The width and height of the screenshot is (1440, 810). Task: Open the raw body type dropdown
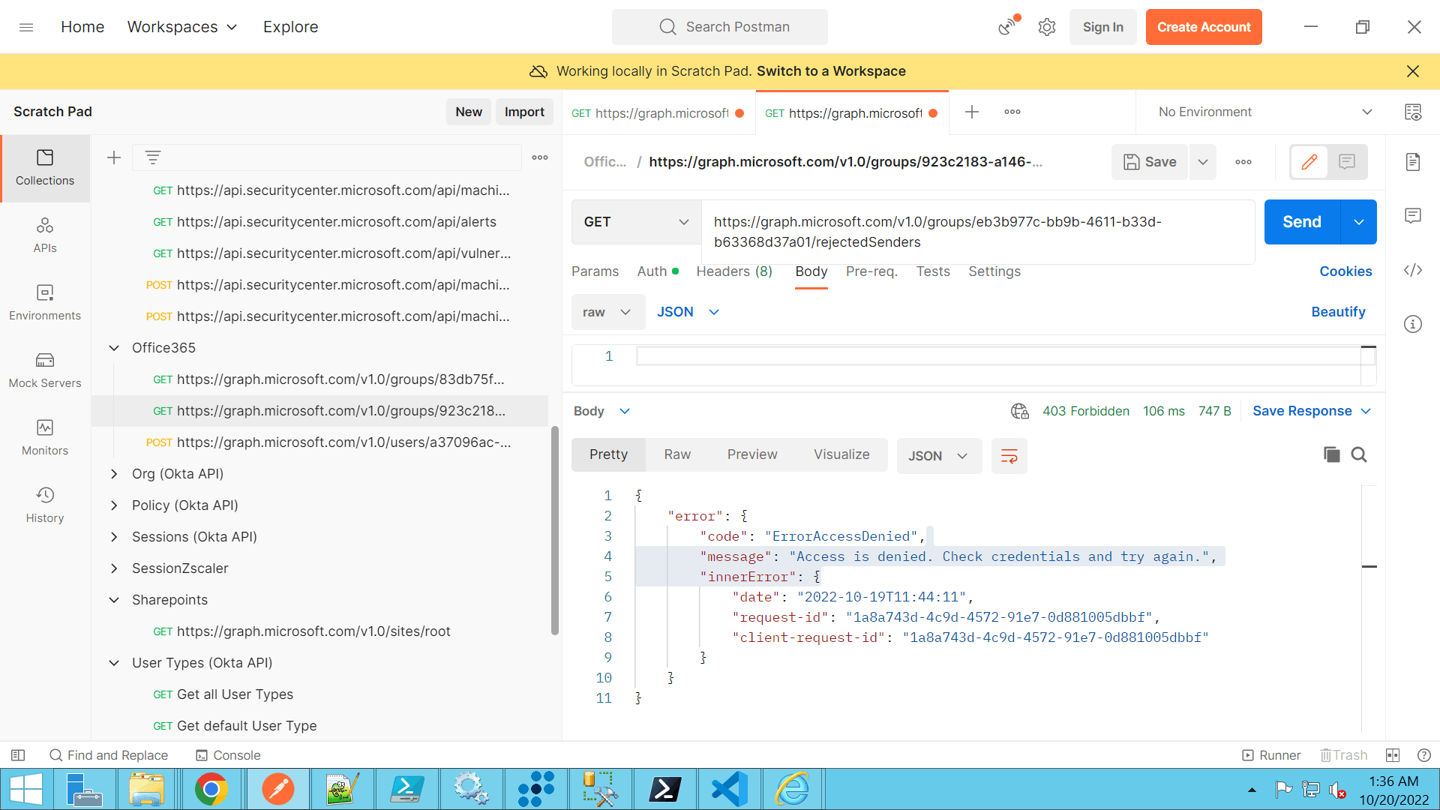click(x=607, y=312)
